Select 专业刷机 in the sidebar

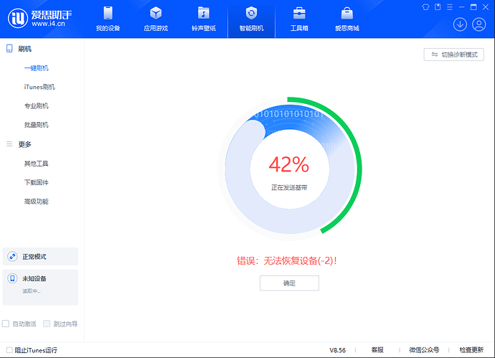[37, 105]
